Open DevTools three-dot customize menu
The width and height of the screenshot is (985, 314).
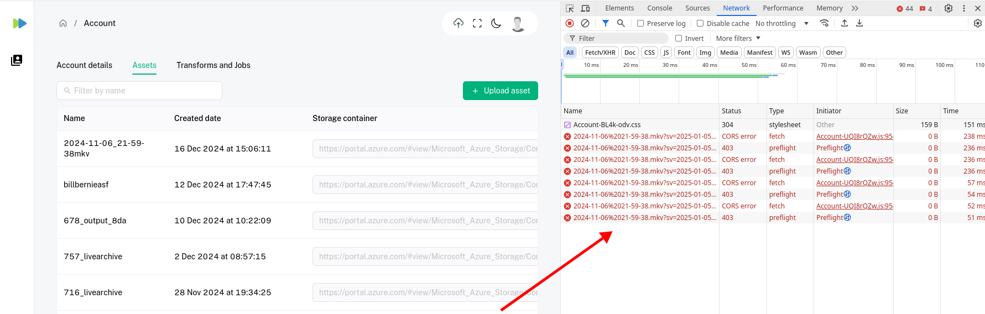click(x=964, y=8)
